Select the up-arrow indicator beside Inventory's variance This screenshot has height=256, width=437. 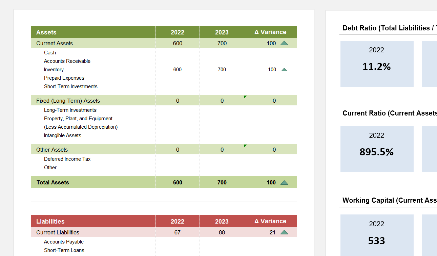284,70
